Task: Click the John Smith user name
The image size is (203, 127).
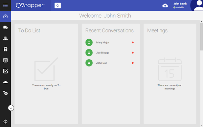Action: (x=180, y=4)
